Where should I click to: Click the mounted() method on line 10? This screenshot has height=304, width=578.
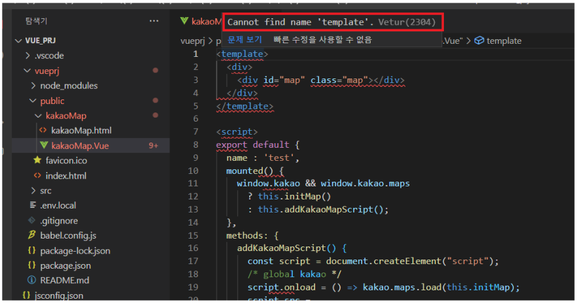click(250, 171)
